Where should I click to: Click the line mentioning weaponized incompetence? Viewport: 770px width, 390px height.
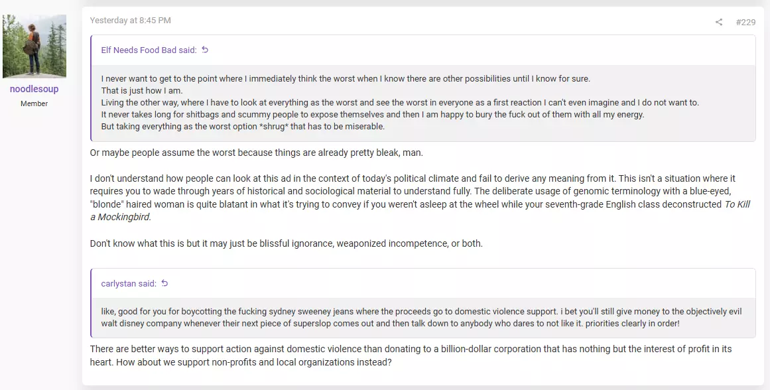(287, 243)
